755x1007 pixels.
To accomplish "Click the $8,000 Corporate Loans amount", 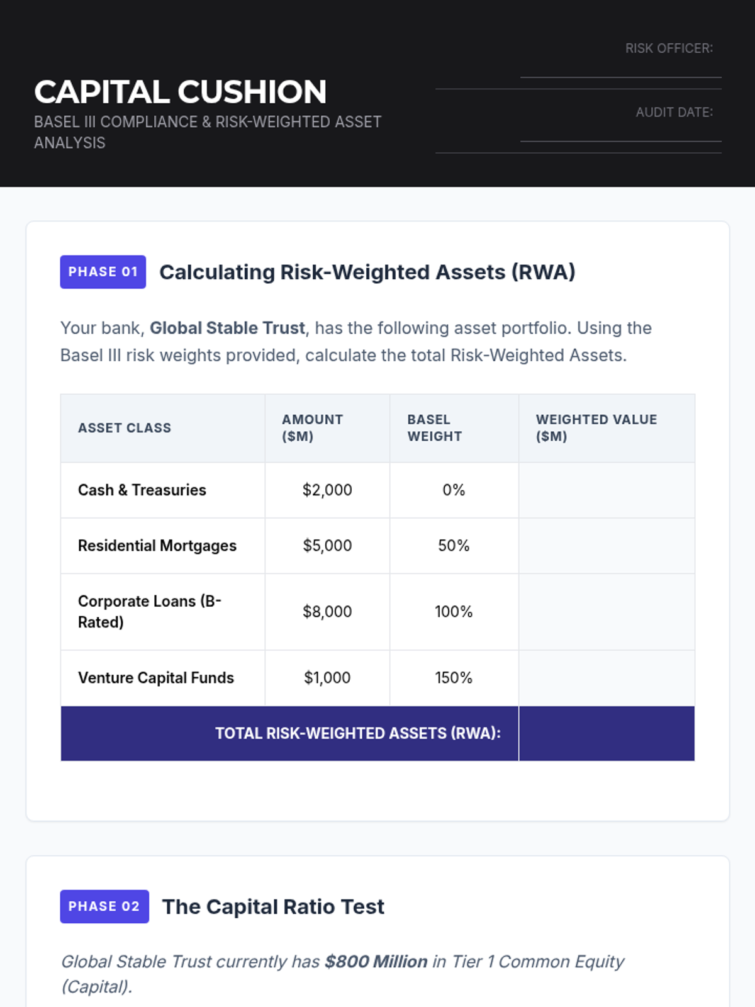I will click(x=327, y=612).
